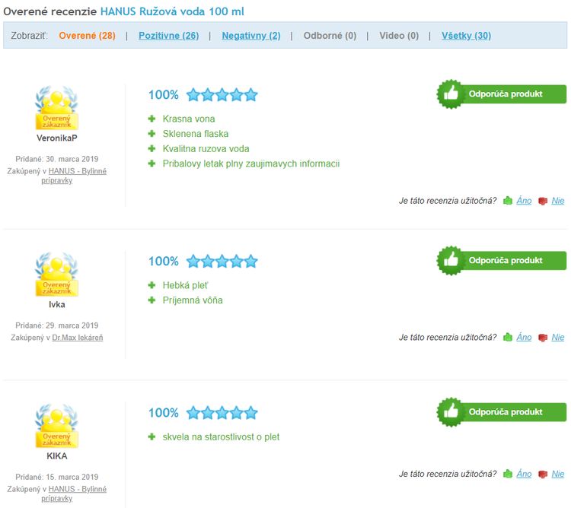Click Ivka's verified customer badge
Image resolution: width=571 pixels, height=508 pixels.
pyautogui.click(x=57, y=275)
